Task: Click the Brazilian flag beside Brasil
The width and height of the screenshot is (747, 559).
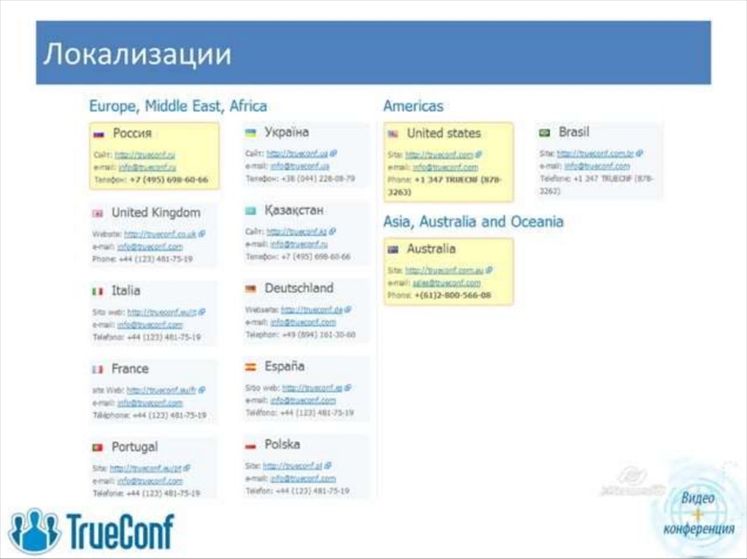Action: point(544,133)
